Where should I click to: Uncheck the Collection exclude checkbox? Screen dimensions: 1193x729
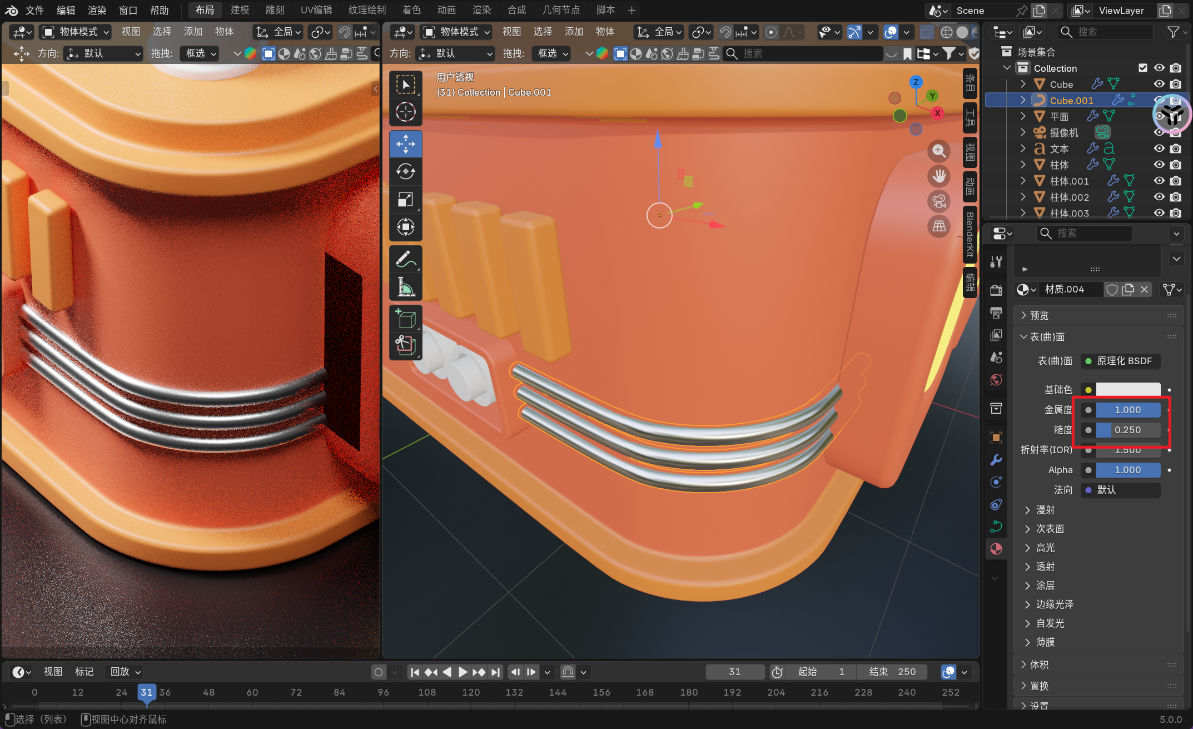coord(1143,68)
